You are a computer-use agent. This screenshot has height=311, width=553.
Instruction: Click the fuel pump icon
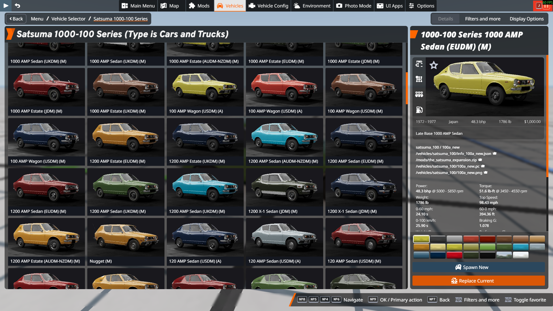coord(419,110)
